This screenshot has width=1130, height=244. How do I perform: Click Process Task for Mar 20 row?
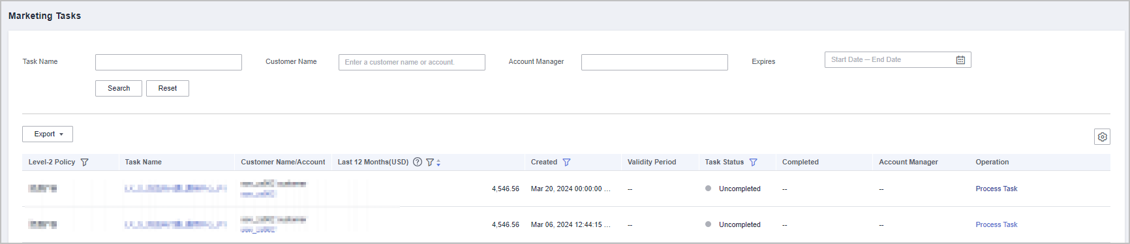[x=996, y=189]
